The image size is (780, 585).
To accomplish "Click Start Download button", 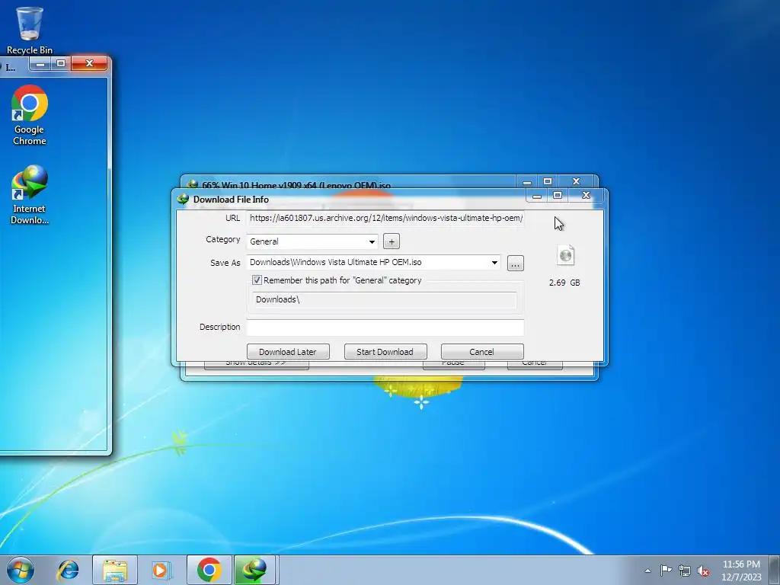I will tap(385, 352).
